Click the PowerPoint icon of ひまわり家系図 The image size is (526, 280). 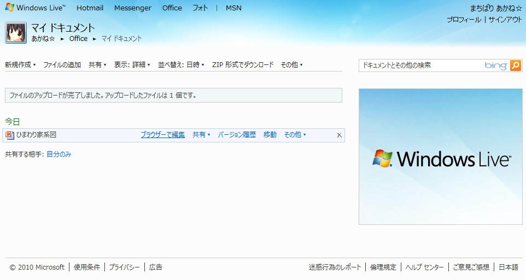(10, 135)
